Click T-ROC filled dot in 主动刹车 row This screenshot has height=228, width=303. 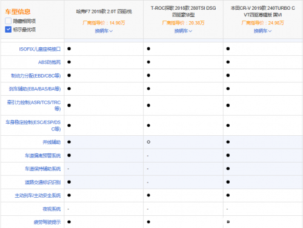(x=148, y=195)
